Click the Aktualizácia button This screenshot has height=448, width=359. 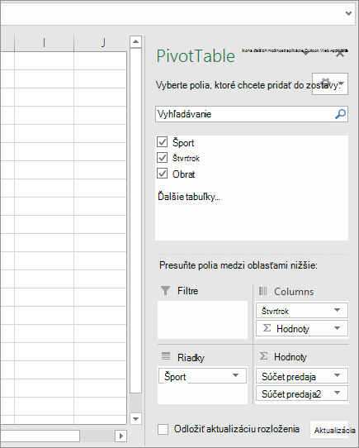point(329,430)
